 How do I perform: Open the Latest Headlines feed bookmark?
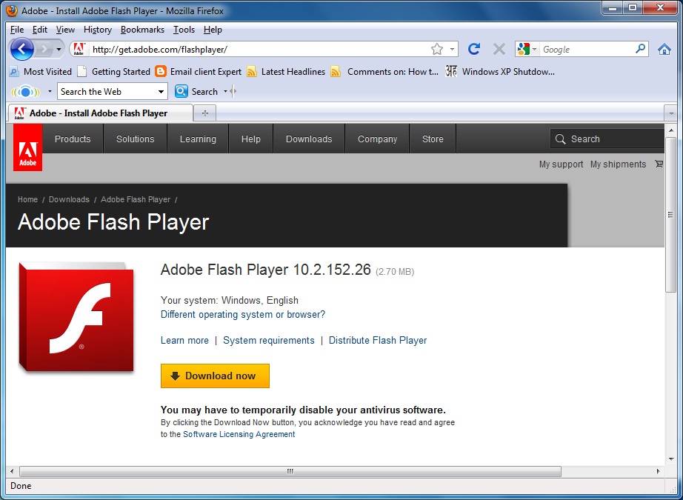[x=286, y=71]
